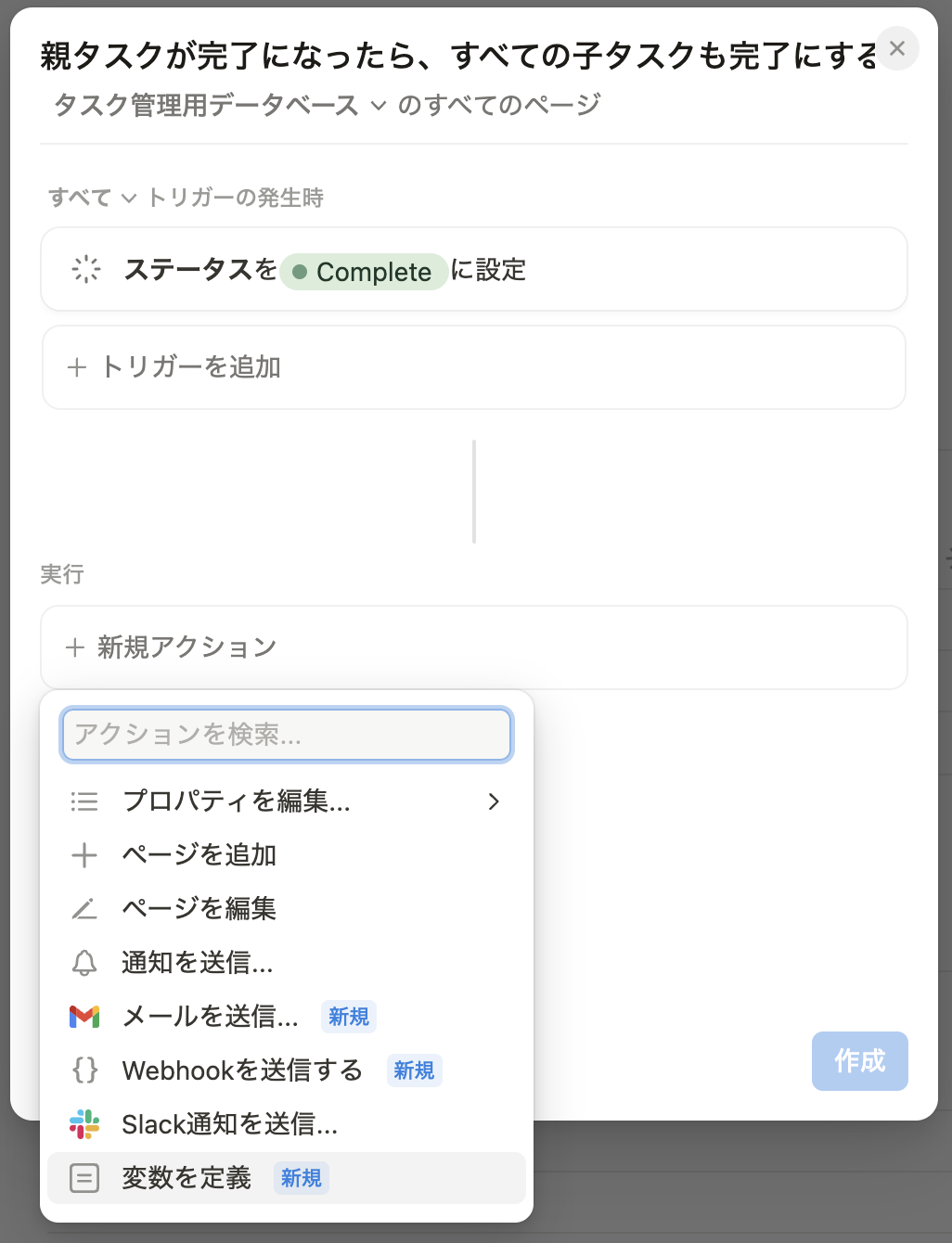Click the トリガーの発生時 label
The width and height of the screenshot is (952, 1243).
point(236,198)
